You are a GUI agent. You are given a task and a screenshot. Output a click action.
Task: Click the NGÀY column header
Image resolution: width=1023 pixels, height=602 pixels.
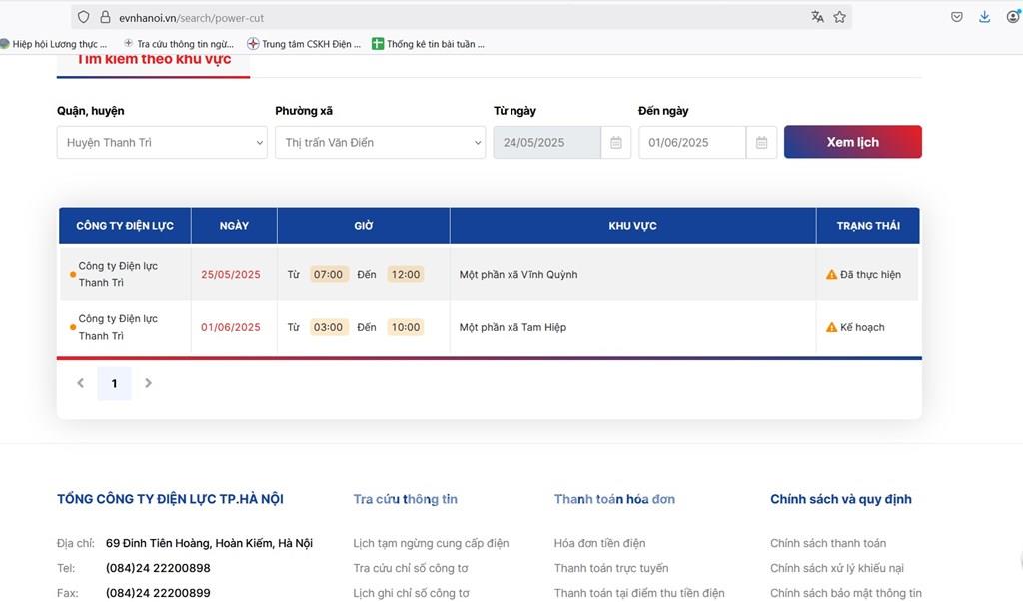coord(234,225)
